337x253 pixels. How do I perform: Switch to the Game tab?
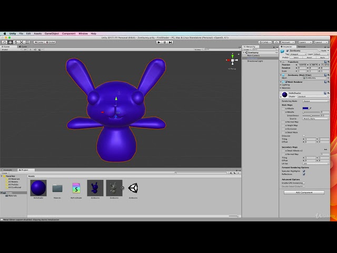(x=23, y=47)
